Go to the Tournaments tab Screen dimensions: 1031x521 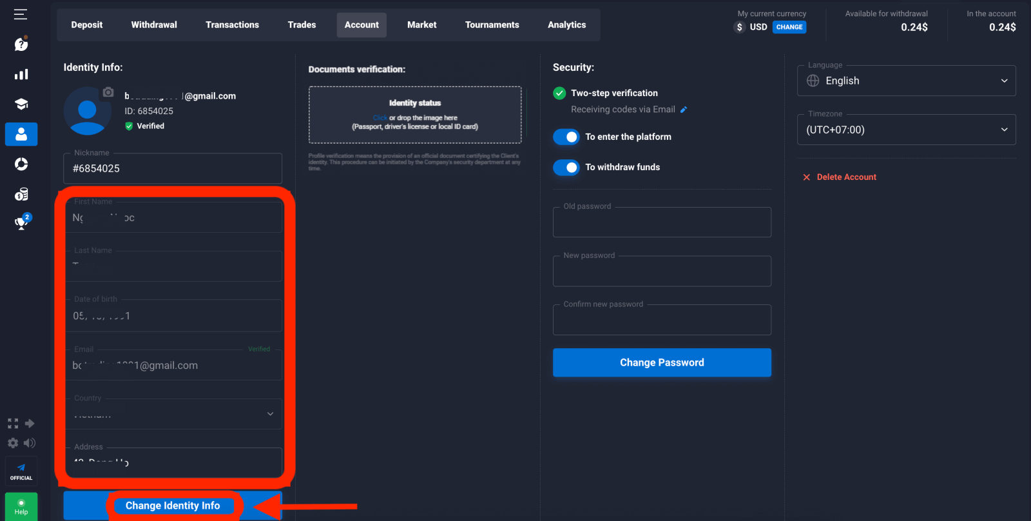(492, 25)
